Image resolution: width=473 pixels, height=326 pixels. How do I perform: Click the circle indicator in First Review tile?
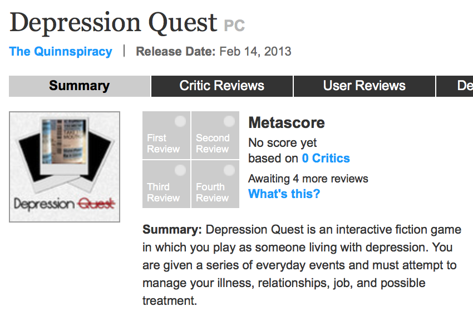click(180, 121)
